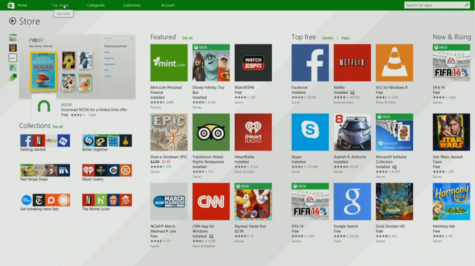Open the Google Search app tile
The height and width of the screenshot is (266, 475).
(x=352, y=201)
